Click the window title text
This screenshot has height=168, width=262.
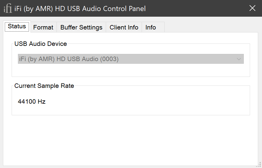click(80, 9)
